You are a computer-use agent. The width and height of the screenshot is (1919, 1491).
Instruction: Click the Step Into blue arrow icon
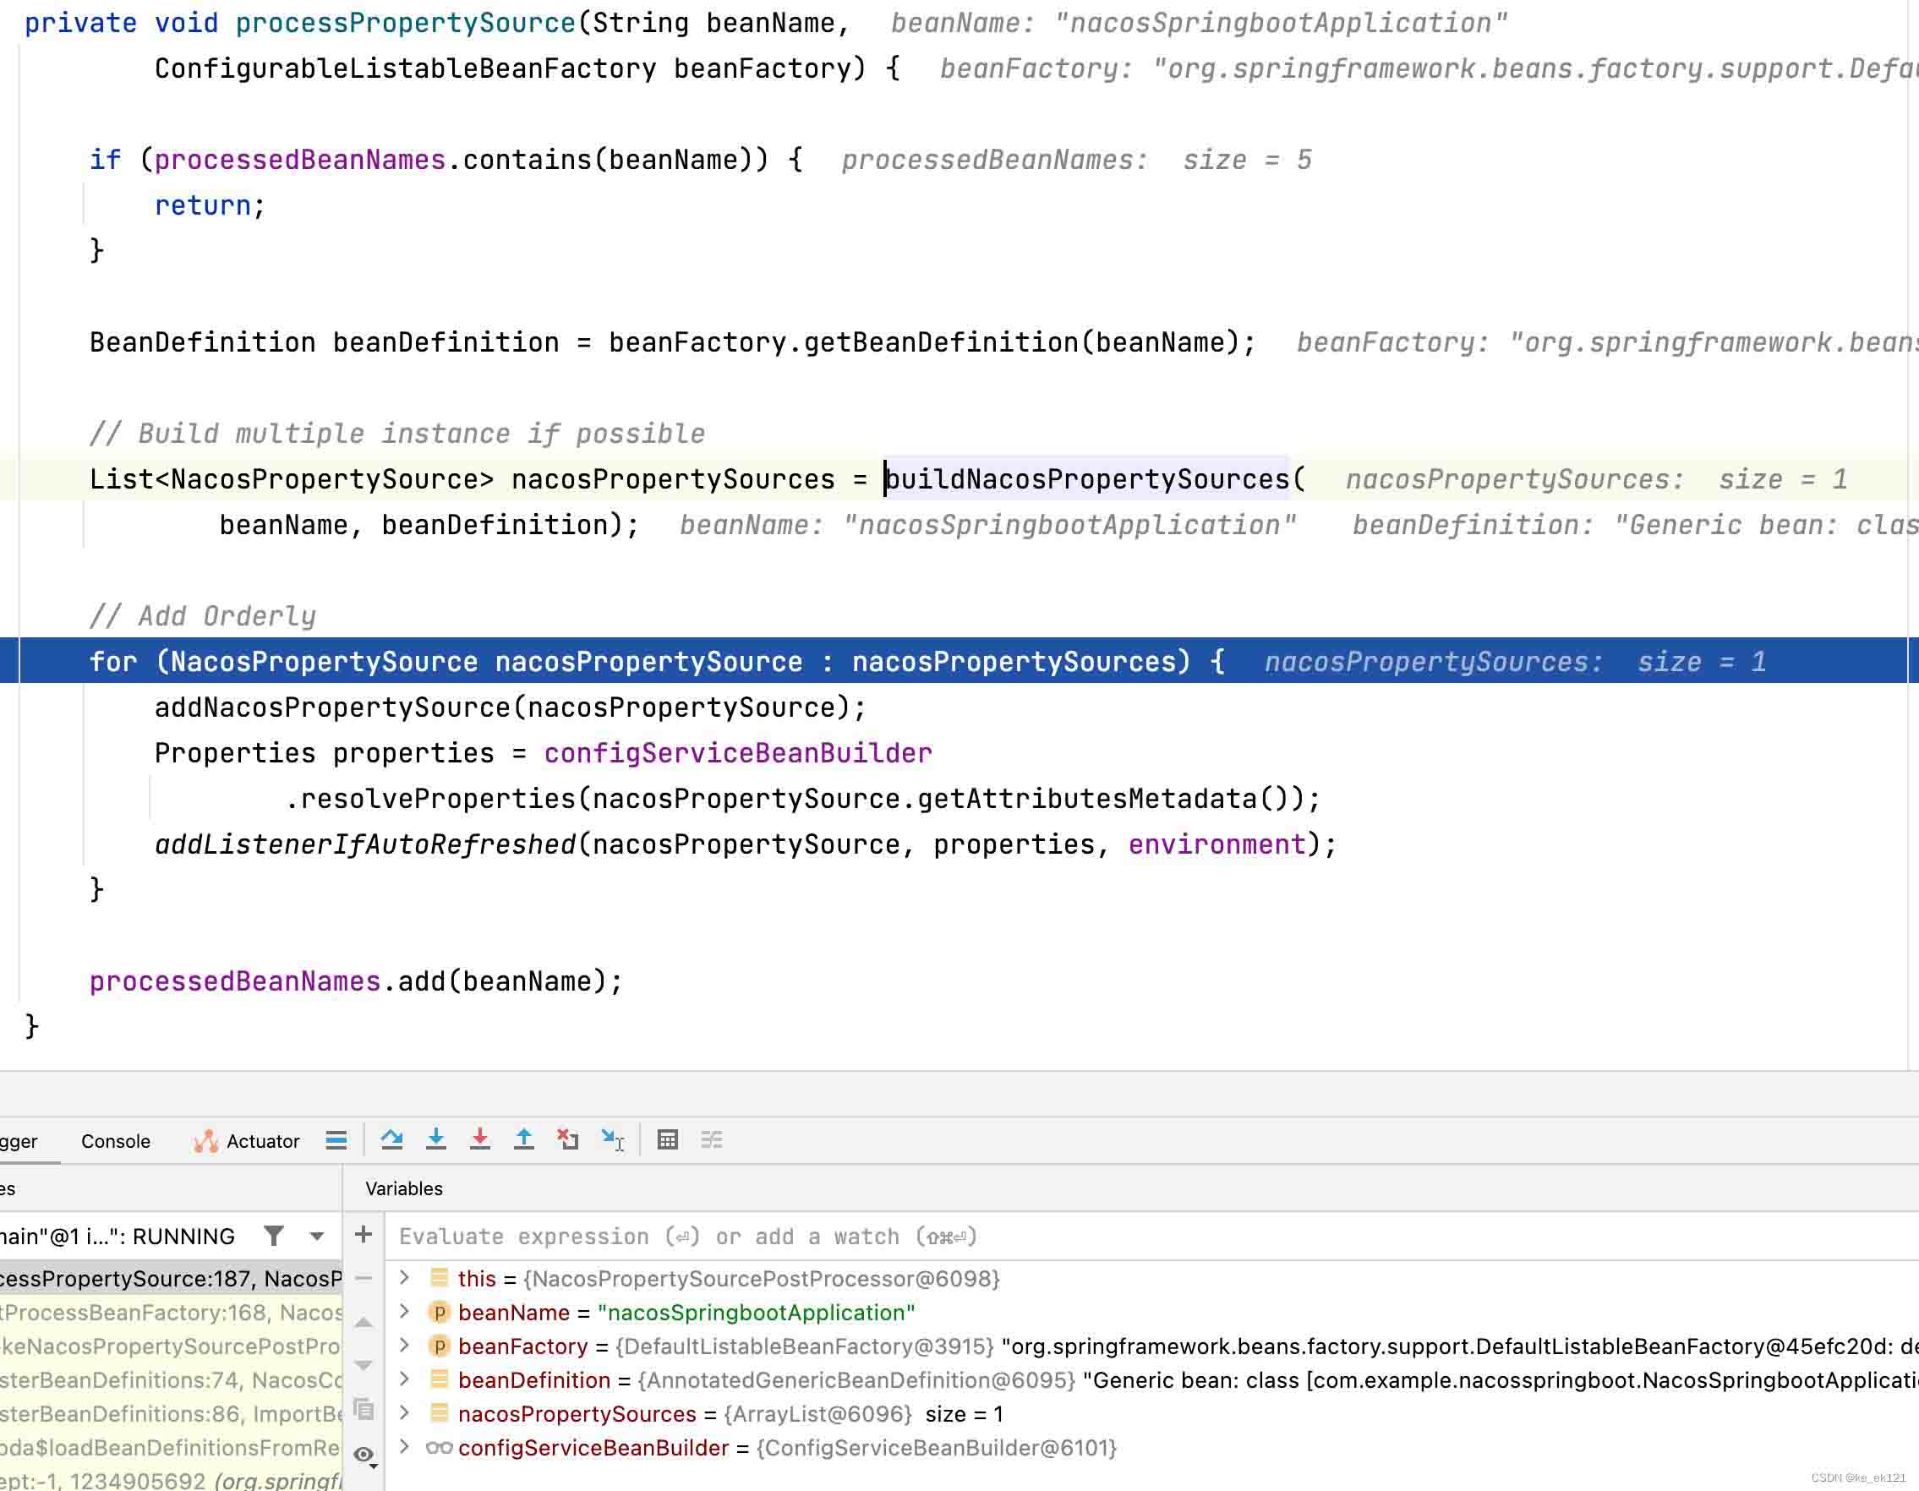pyautogui.click(x=436, y=1139)
